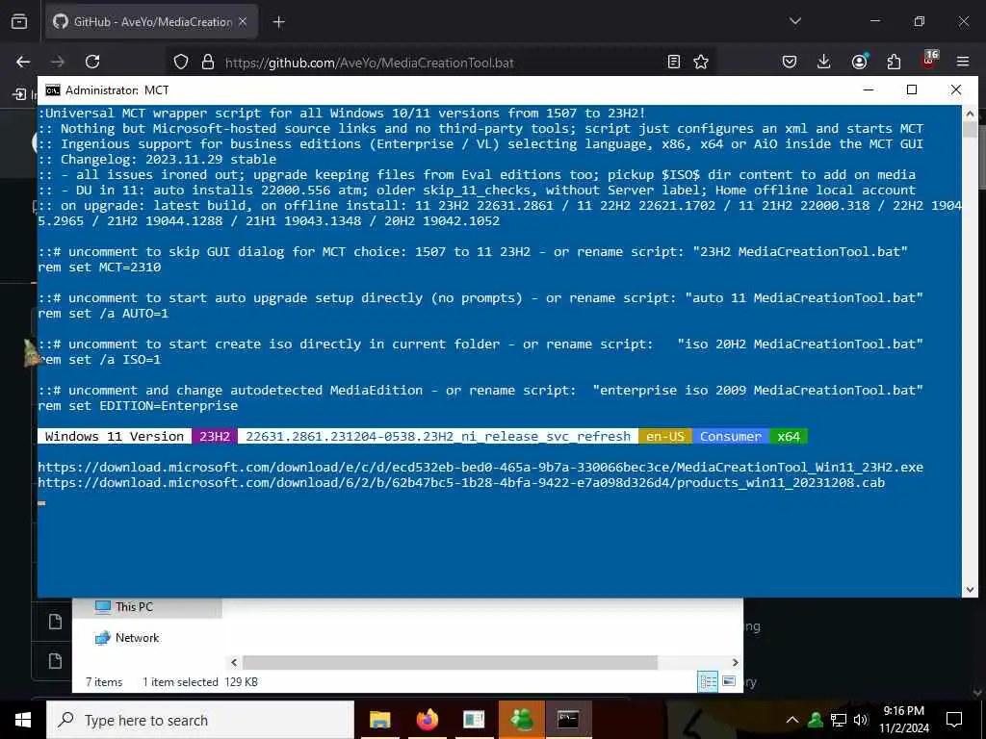Show hidden system tray icons chevron
The width and height of the screenshot is (986, 739).
pyautogui.click(x=792, y=720)
